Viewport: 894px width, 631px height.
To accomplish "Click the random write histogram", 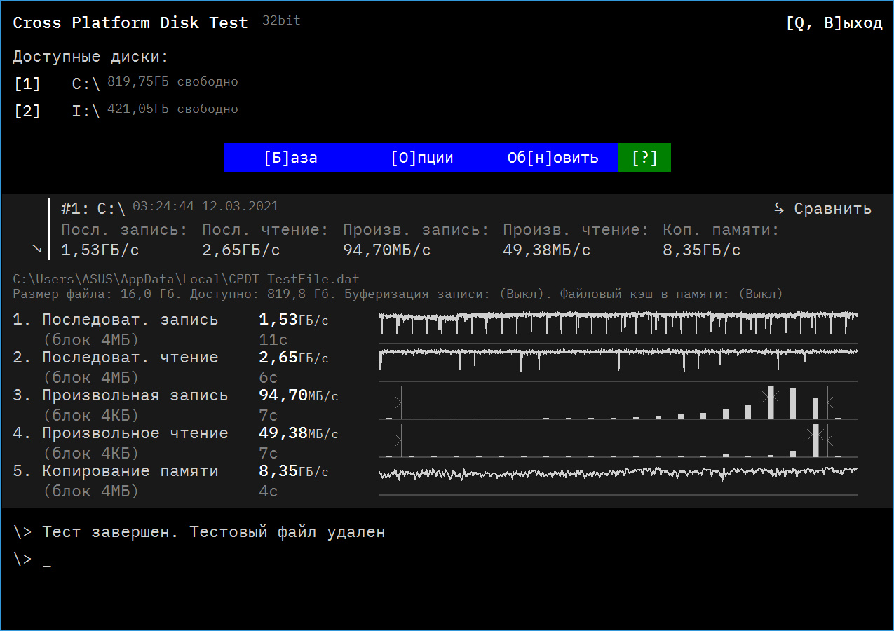I will (x=618, y=402).
